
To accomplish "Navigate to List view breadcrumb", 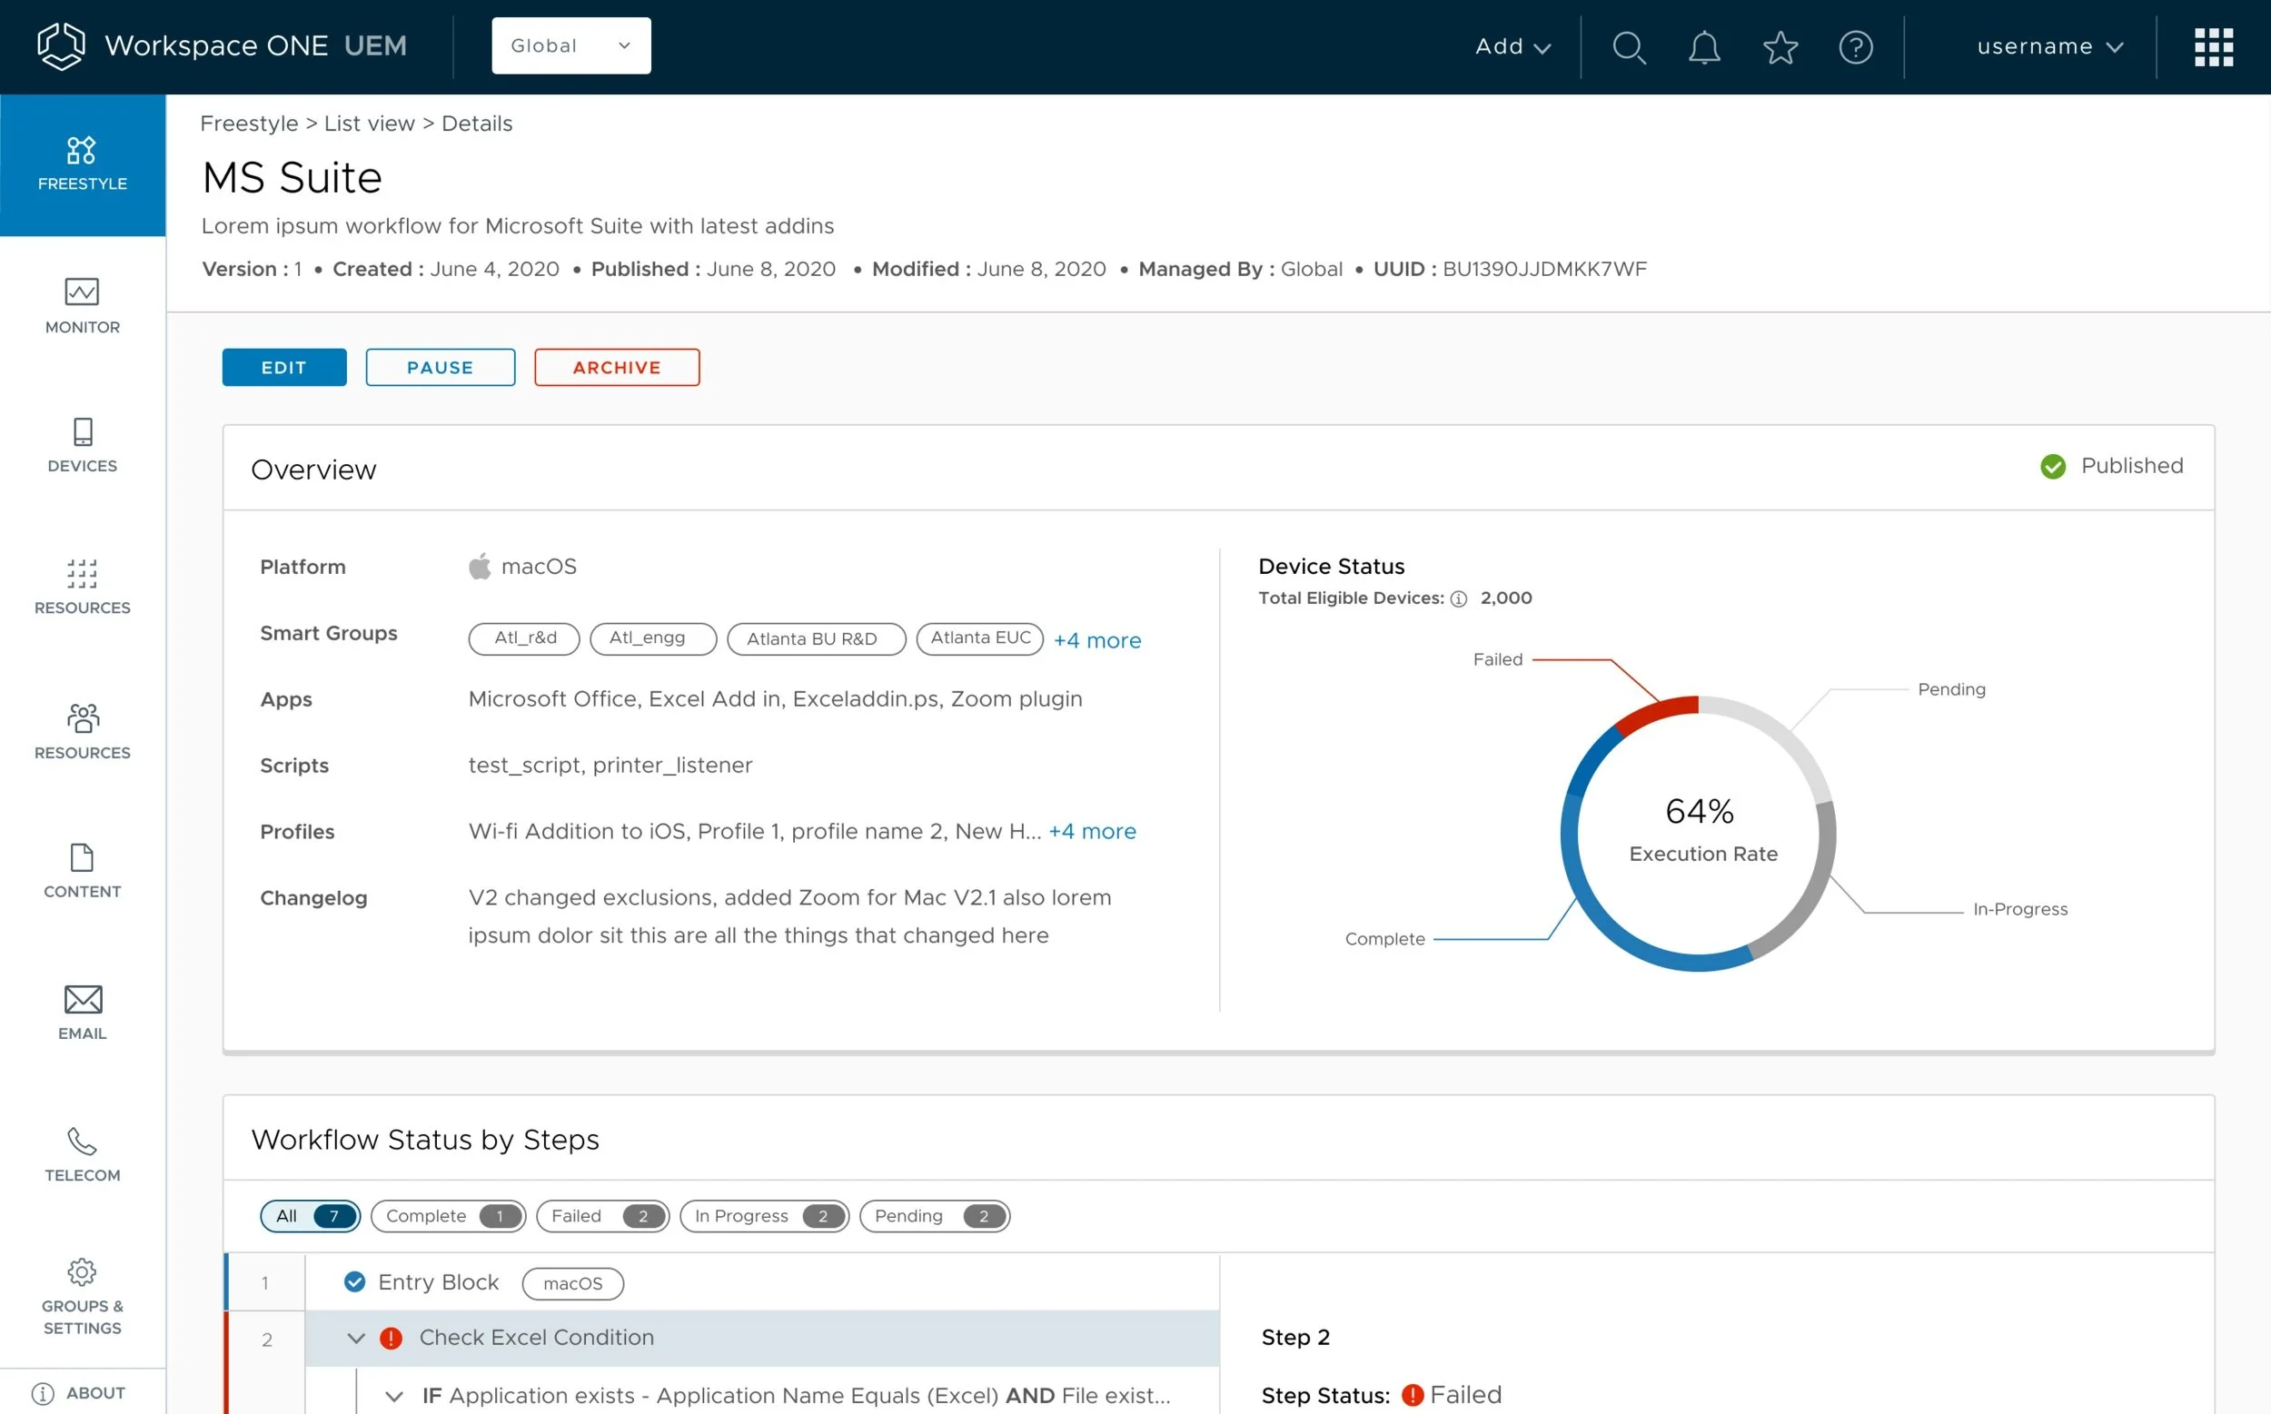I will click(x=369, y=124).
